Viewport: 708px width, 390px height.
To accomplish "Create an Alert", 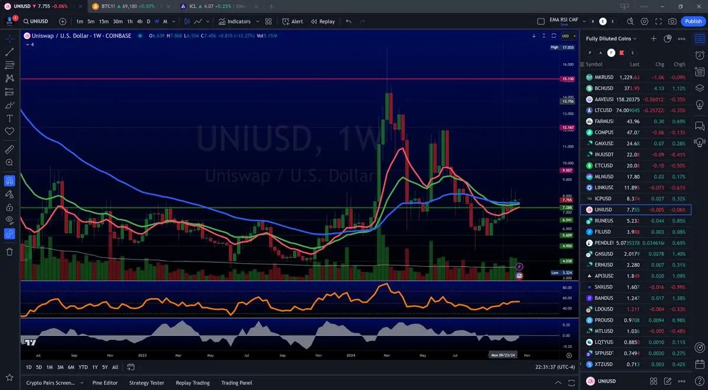I will click(292, 21).
